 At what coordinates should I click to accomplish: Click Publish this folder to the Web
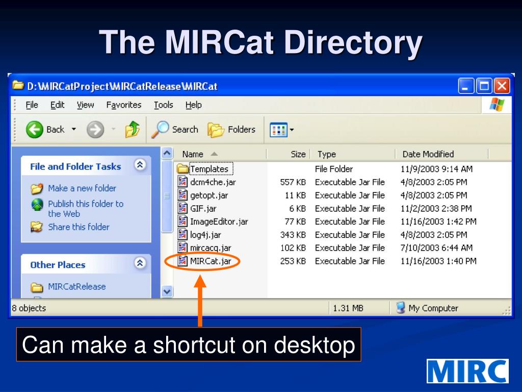coord(86,209)
